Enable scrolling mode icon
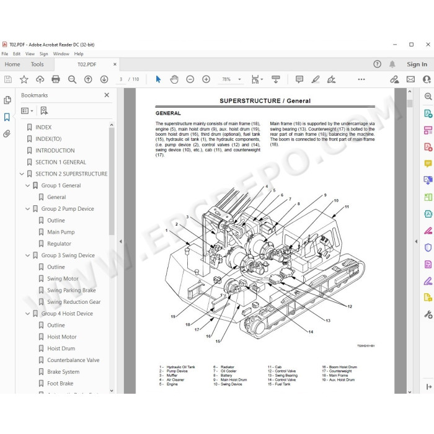This screenshot has height=434, width=434. pyautogui.click(x=276, y=79)
